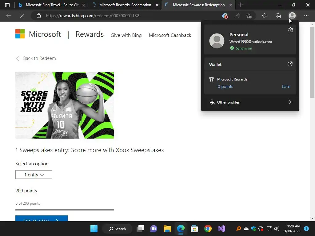Click Sync is on status
315x236 pixels.
pyautogui.click(x=241, y=48)
